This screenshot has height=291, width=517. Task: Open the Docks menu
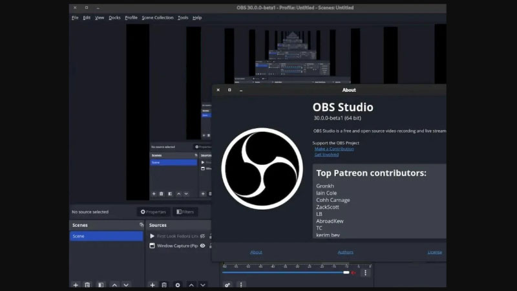tap(114, 17)
